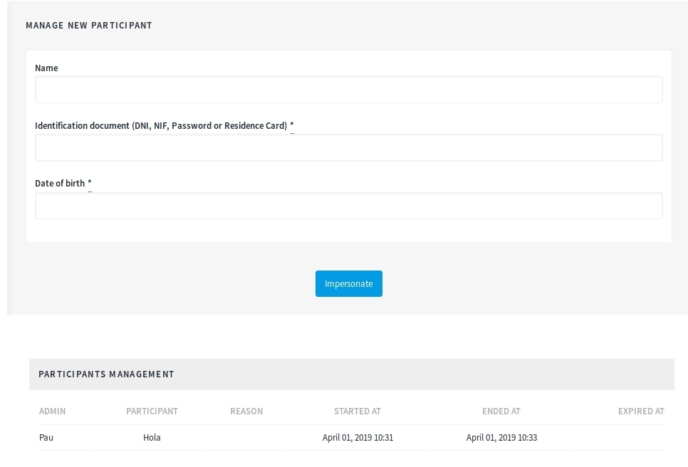Click the required asterisk beside Date of birth
Viewport: 688px width, 467px height.
click(90, 184)
